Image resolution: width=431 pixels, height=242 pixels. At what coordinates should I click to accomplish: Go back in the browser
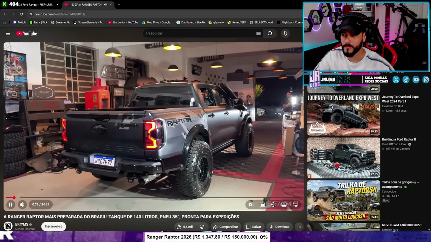point(5,14)
